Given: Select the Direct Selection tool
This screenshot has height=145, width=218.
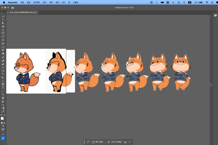Looking at the screenshot, I should coord(3,23).
